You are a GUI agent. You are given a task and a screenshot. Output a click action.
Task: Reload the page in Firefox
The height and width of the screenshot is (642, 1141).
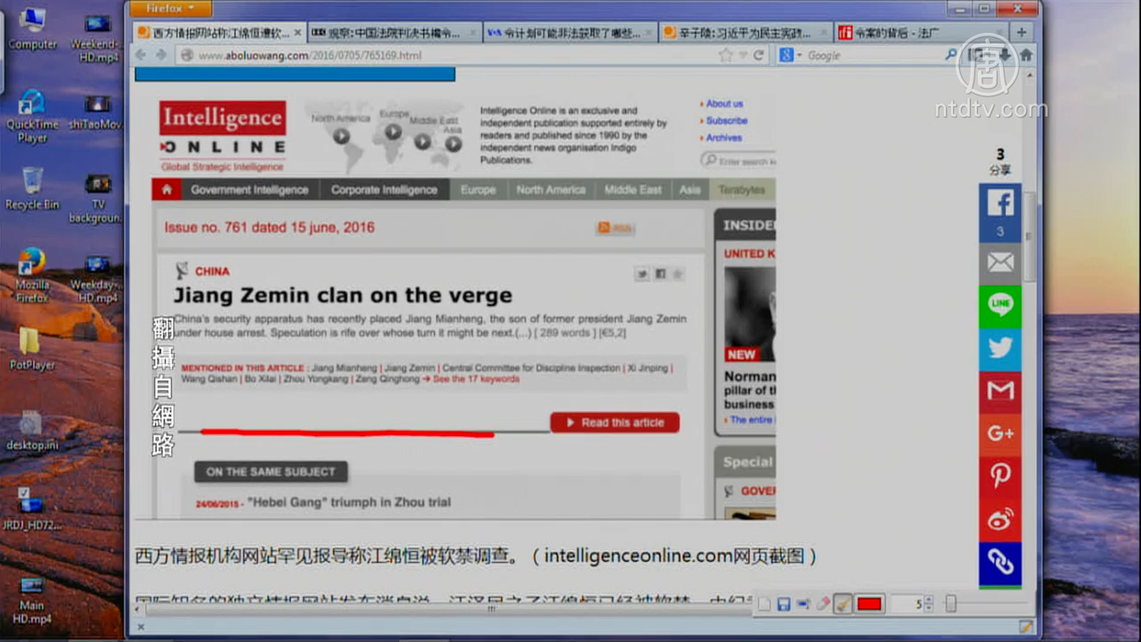(759, 55)
